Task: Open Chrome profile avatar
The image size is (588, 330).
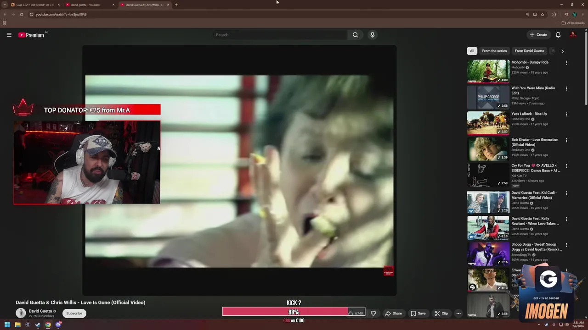Action: (x=574, y=14)
